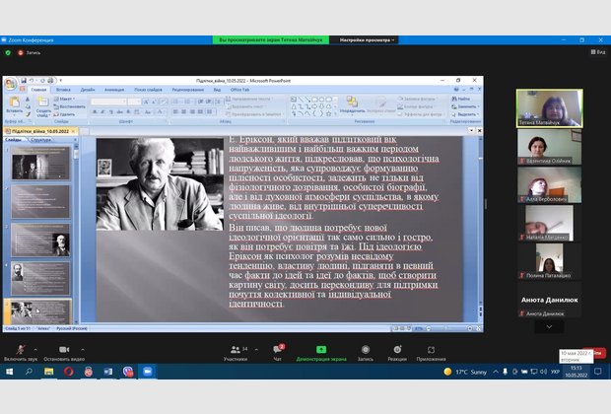Open the Приложения apps icon
611x414 pixels.
click(432, 350)
